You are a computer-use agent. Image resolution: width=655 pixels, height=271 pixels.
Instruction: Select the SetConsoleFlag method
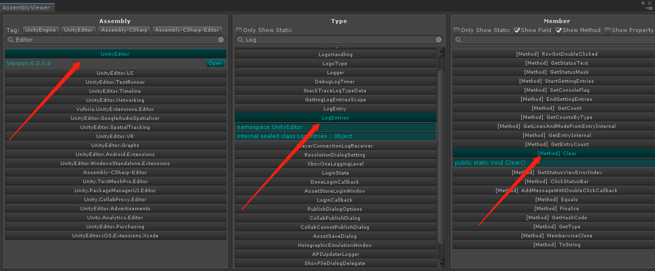point(554,90)
